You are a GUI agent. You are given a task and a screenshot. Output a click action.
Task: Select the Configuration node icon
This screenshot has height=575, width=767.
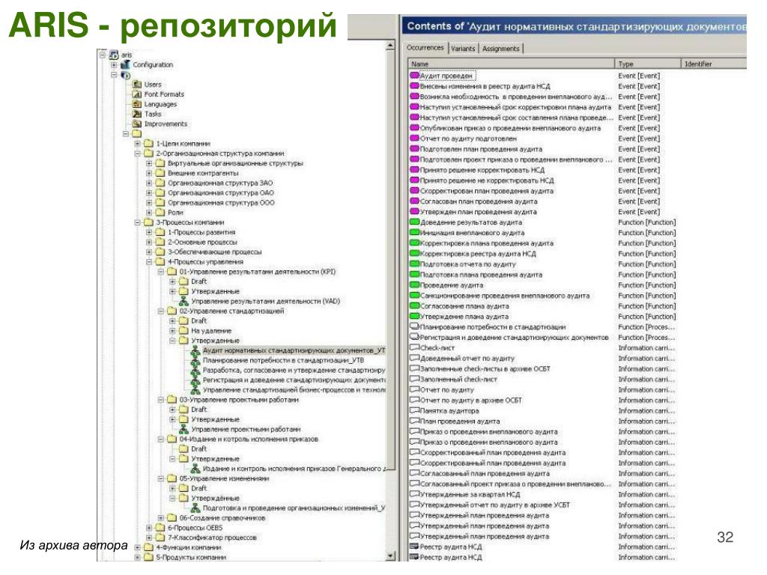click(126, 64)
